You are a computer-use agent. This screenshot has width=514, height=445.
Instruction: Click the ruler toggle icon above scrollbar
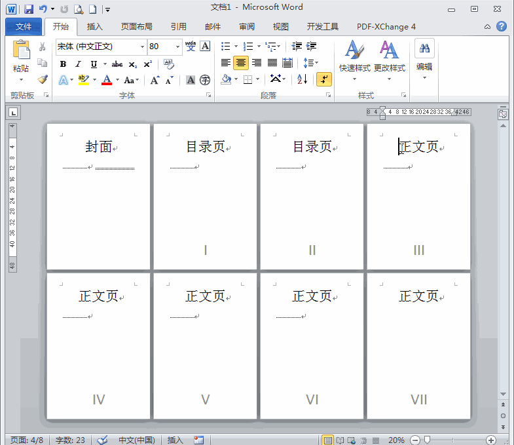pos(503,114)
